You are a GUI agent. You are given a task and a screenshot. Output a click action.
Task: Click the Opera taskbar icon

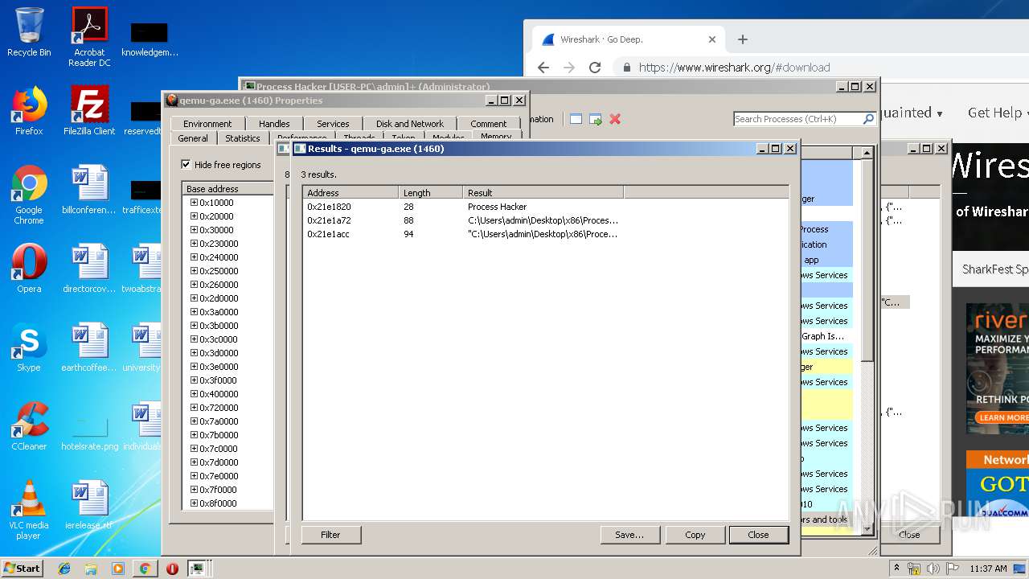coord(172,569)
